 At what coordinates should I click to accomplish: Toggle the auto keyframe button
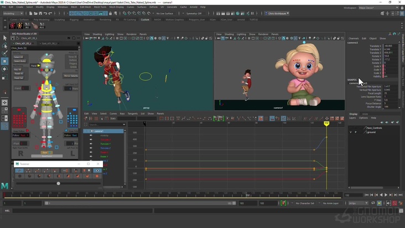pos(394,203)
